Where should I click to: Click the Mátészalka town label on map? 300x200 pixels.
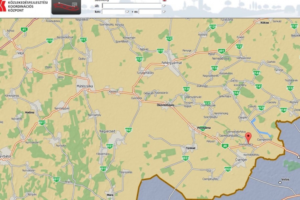point(84,86)
